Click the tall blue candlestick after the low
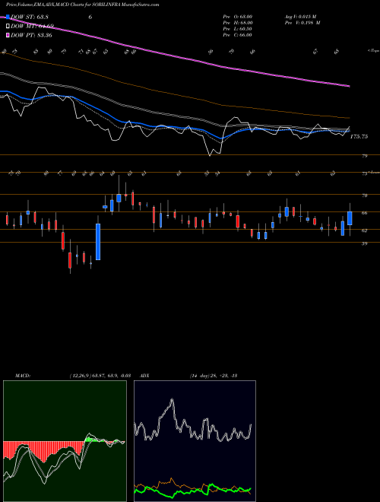Screen dimensions: 380x502 (x=98, y=242)
